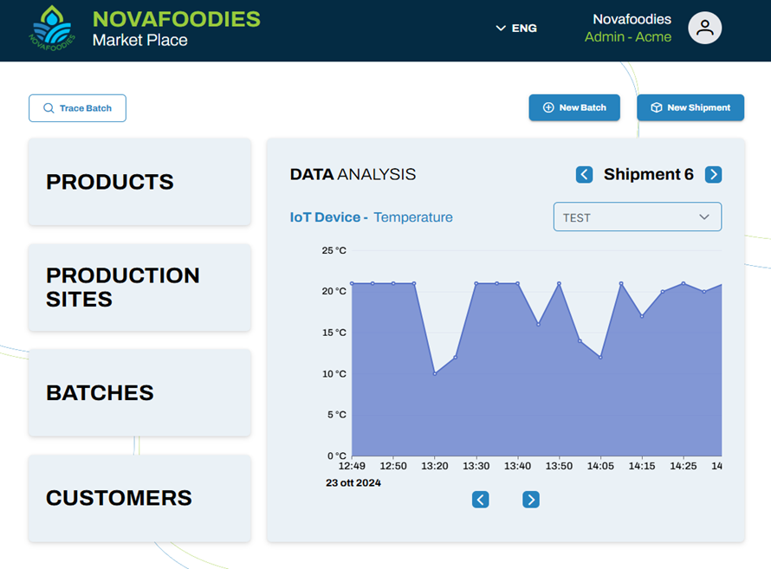Click the Admin - Acme label
The width and height of the screenshot is (771, 569).
(x=628, y=37)
